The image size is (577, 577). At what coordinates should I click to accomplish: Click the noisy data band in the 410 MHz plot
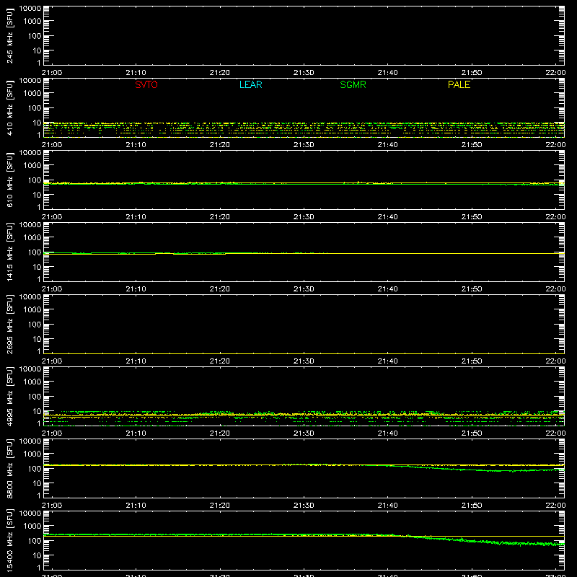[x=304, y=130]
